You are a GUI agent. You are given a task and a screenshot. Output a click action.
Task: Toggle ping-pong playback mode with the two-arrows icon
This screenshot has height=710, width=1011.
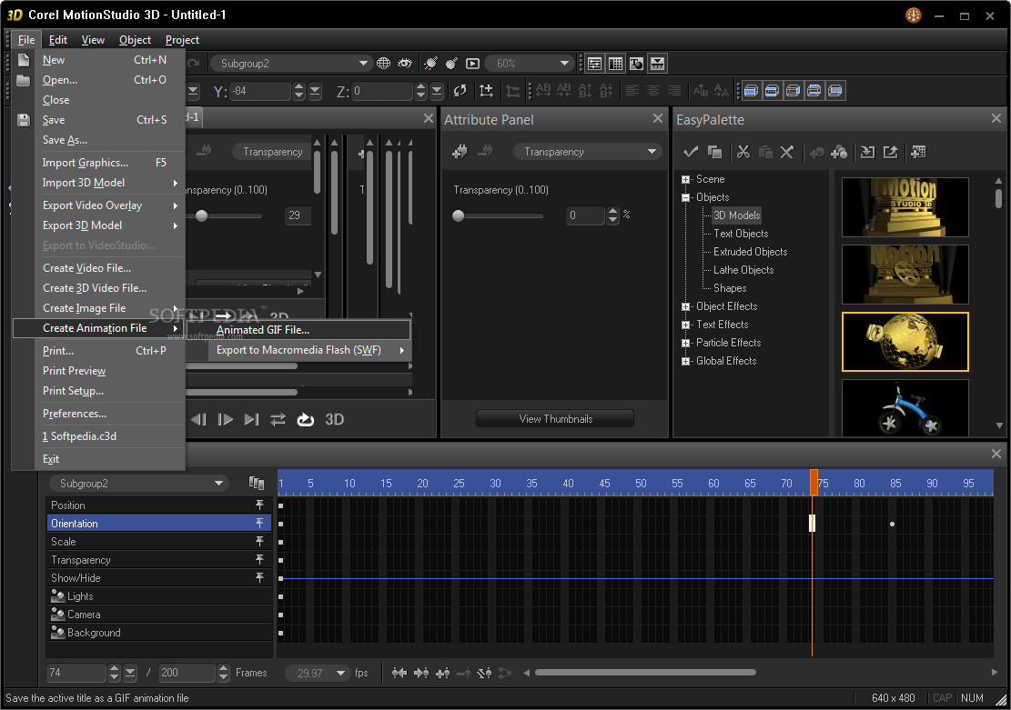[x=278, y=419]
